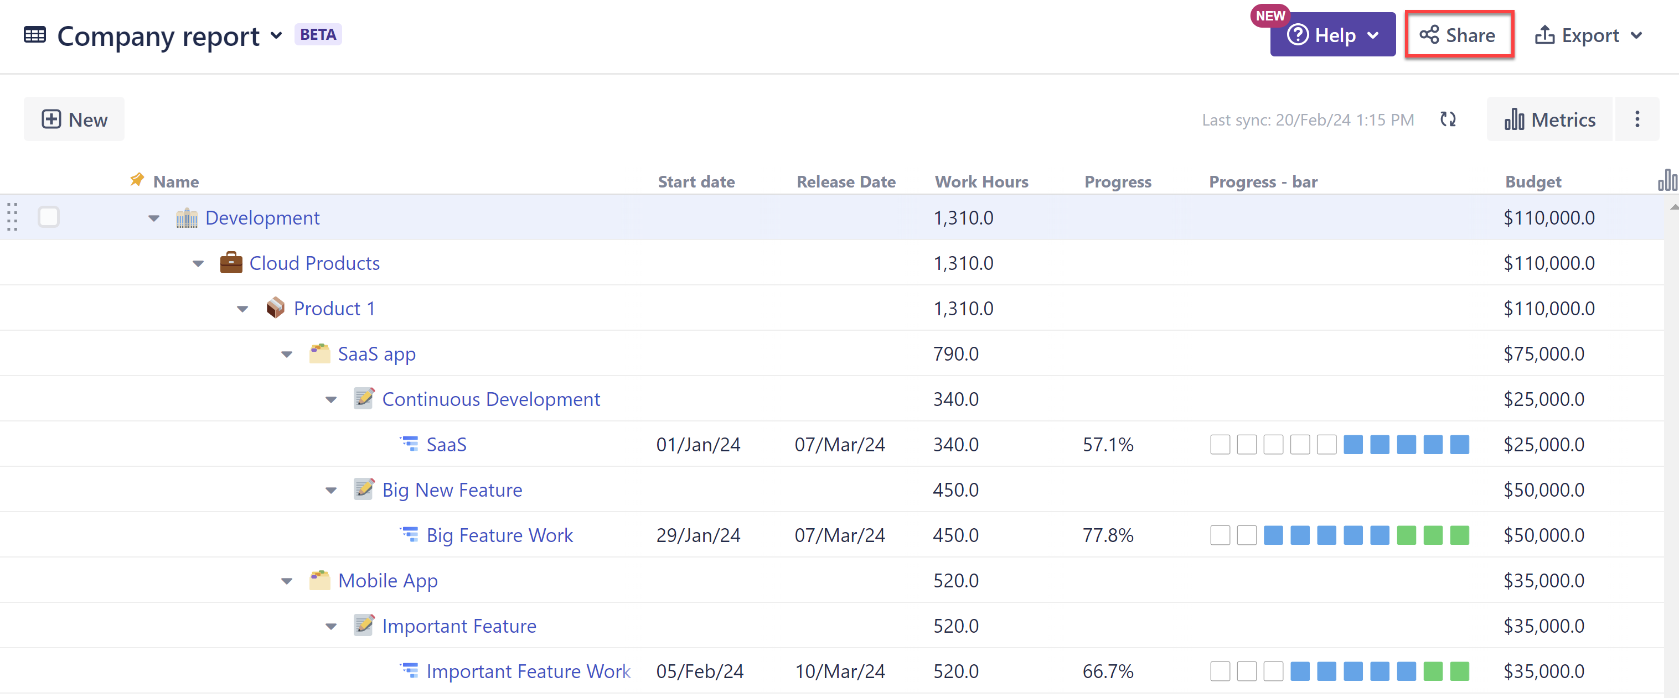This screenshot has height=698, width=1679.
Task: Click the New button
Action: click(x=74, y=119)
